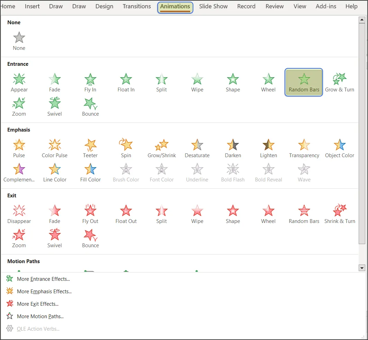Select the Fade exit effect
Viewport: 368px width, 340px height.
[x=55, y=214]
